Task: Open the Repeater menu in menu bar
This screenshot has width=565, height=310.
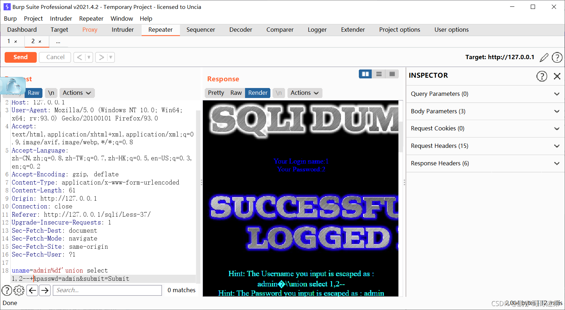Action: [91, 19]
